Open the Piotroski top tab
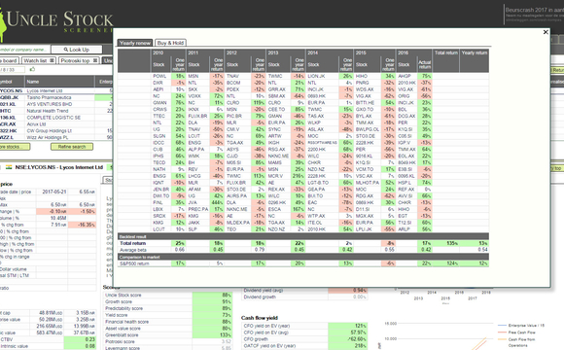This screenshot has height=350, width=564. pos(75,60)
